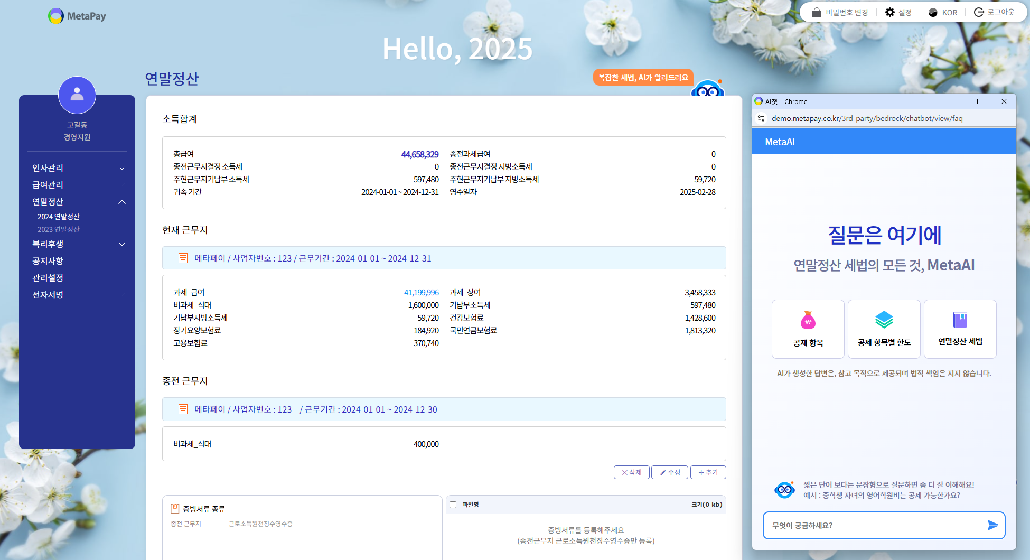Screen dimensions: 1030x560
Task: Click the lock icon for password change
Action: [817, 12]
